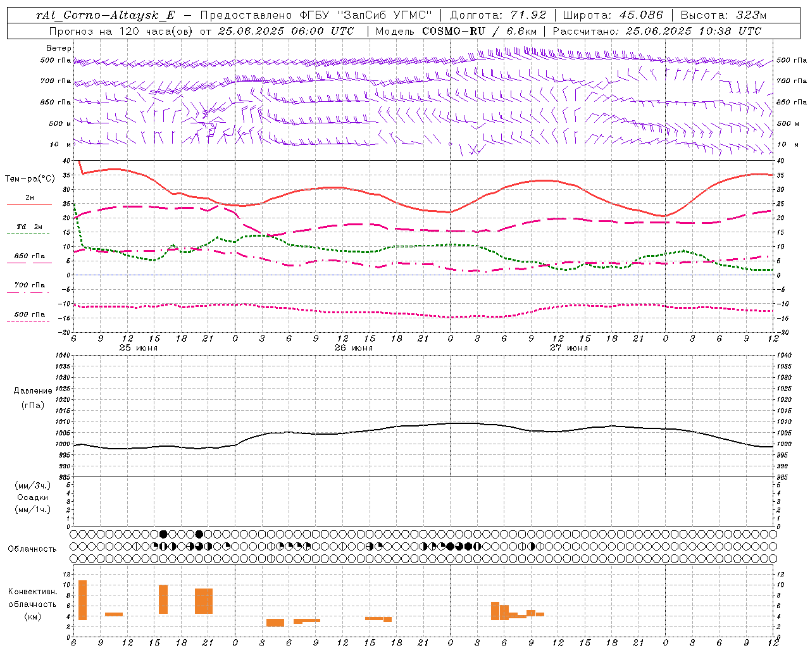Click the 2м temperature legend label
810x648 pixels.
(30, 198)
